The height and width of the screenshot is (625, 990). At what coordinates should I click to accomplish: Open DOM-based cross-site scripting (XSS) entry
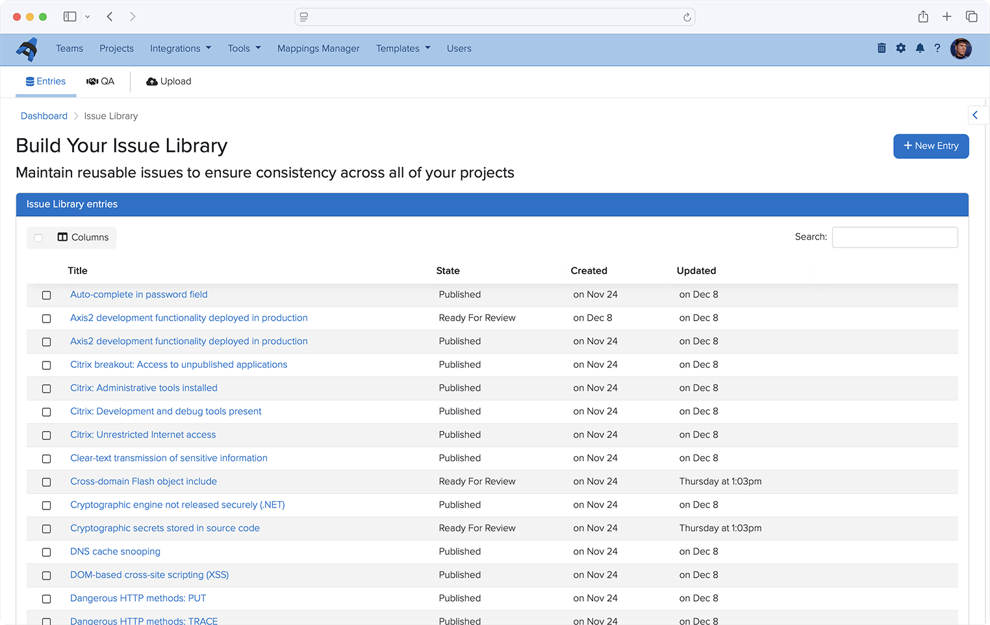tap(149, 575)
